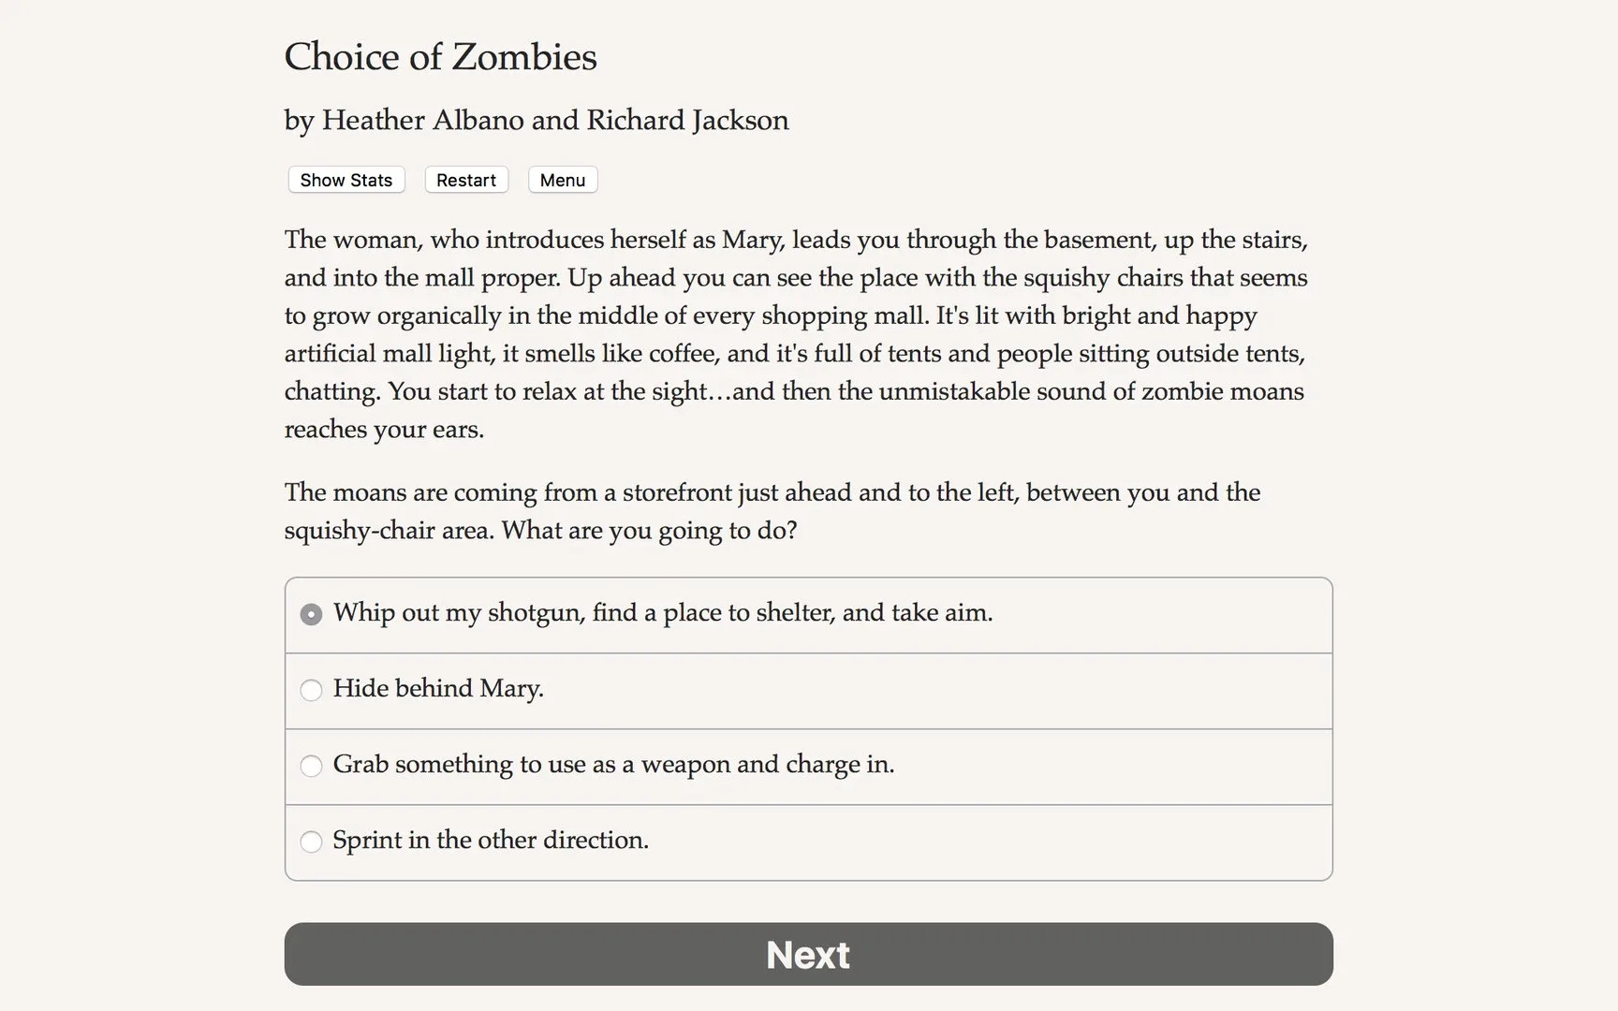Click the 'Whip out my shotgun' option text

662,612
